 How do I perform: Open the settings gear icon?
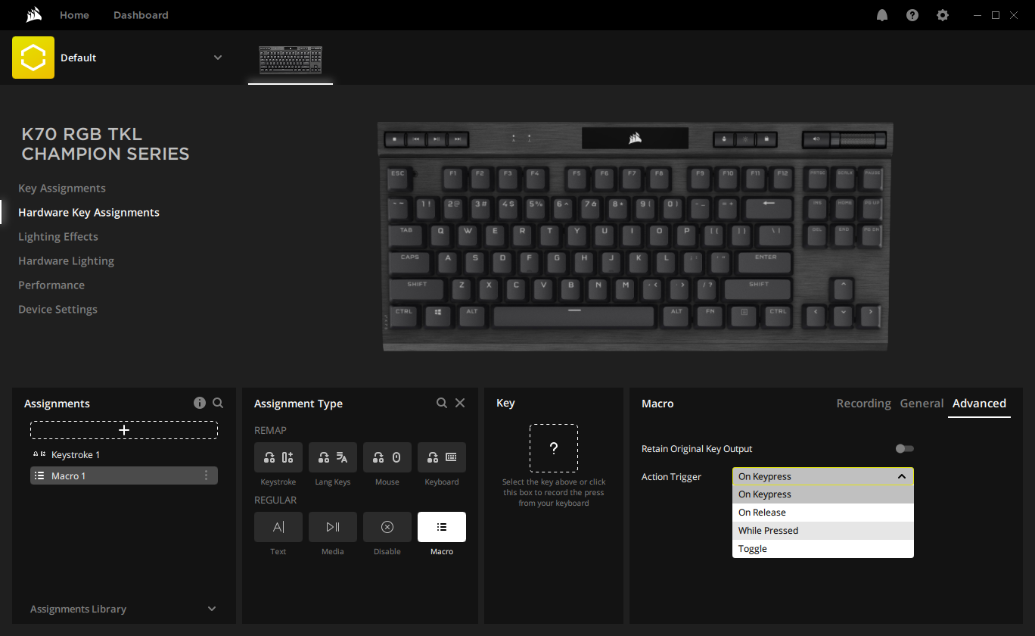point(943,15)
